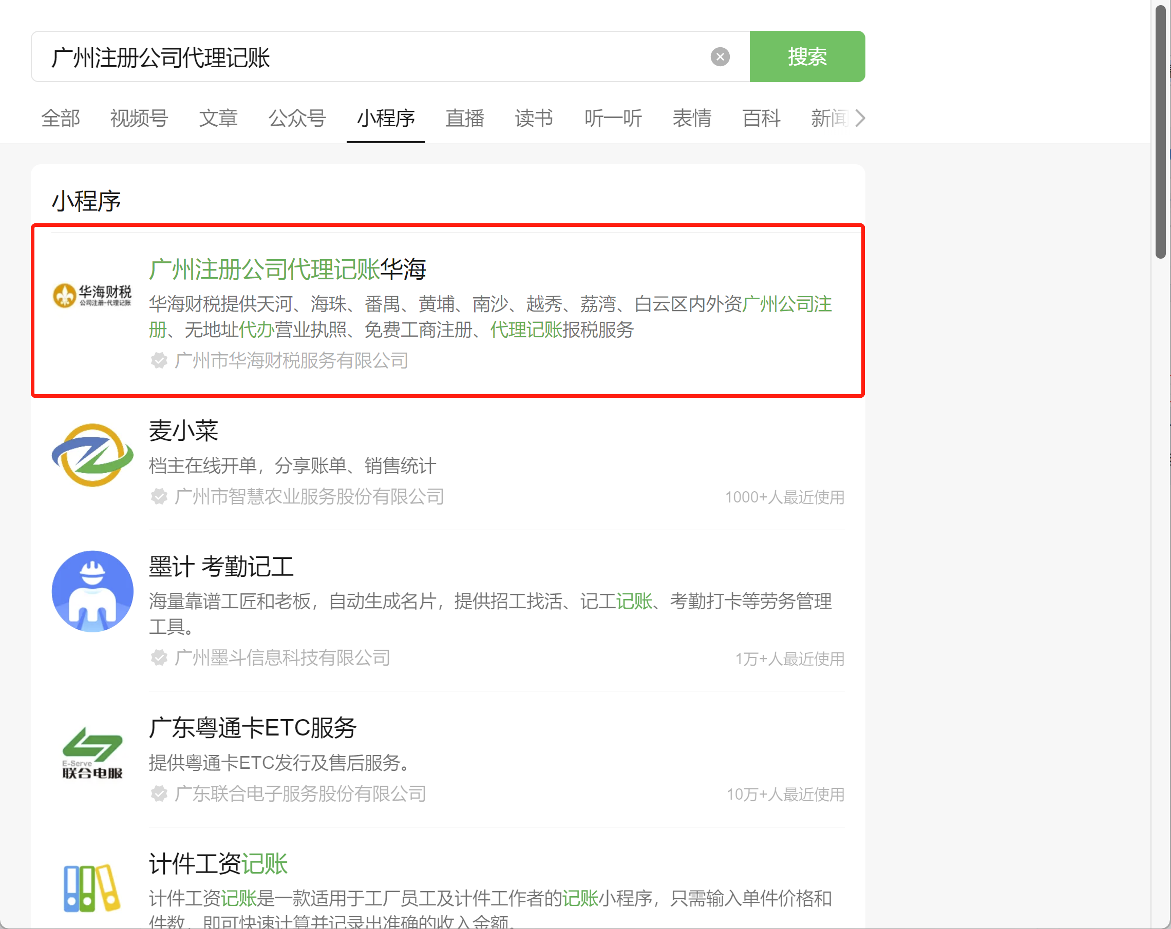Click the 华海财税 logo icon
1171x929 pixels.
click(x=92, y=296)
